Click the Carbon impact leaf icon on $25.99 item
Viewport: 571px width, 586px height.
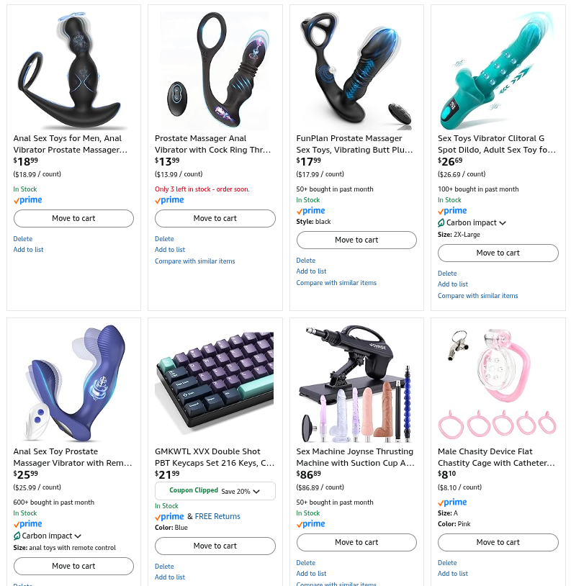click(x=17, y=536)
